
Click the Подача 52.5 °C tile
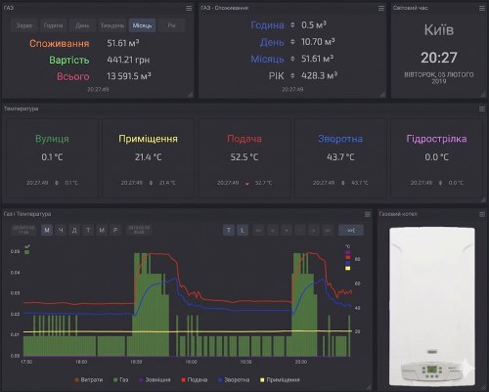244,158
